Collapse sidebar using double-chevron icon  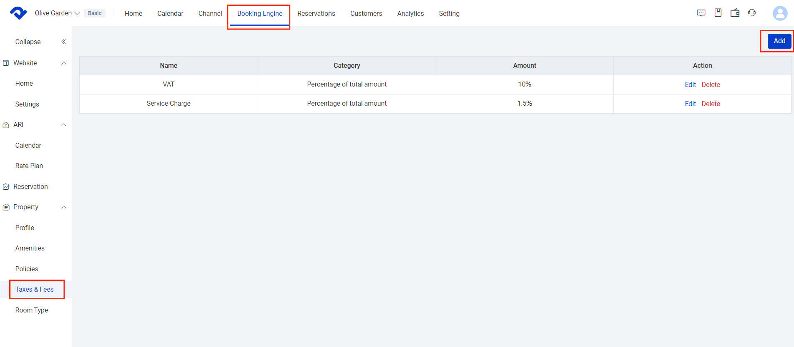64,42
